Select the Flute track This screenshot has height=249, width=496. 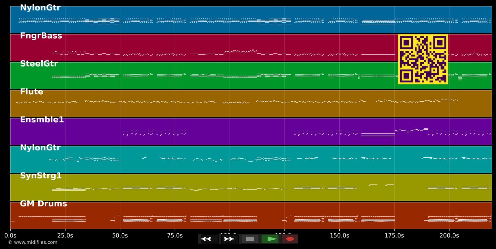tap(31, 92)
